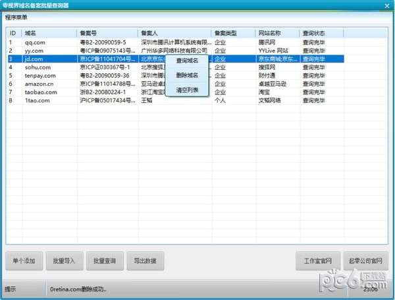Choose 清空列表 in the context menu
395x300 pixels.
(x=187, y=90)
